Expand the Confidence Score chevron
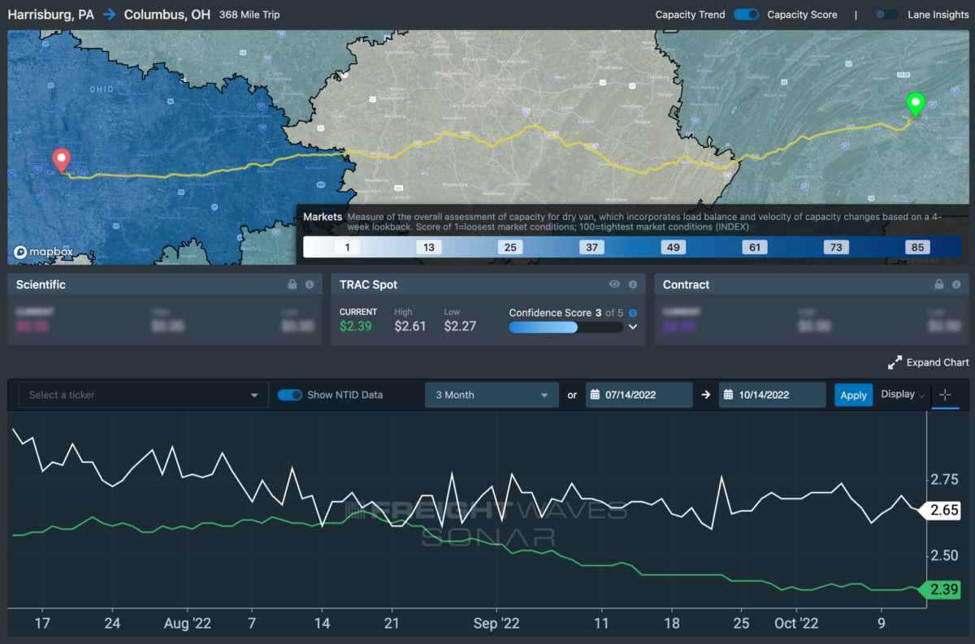 [x=633, y=327]
